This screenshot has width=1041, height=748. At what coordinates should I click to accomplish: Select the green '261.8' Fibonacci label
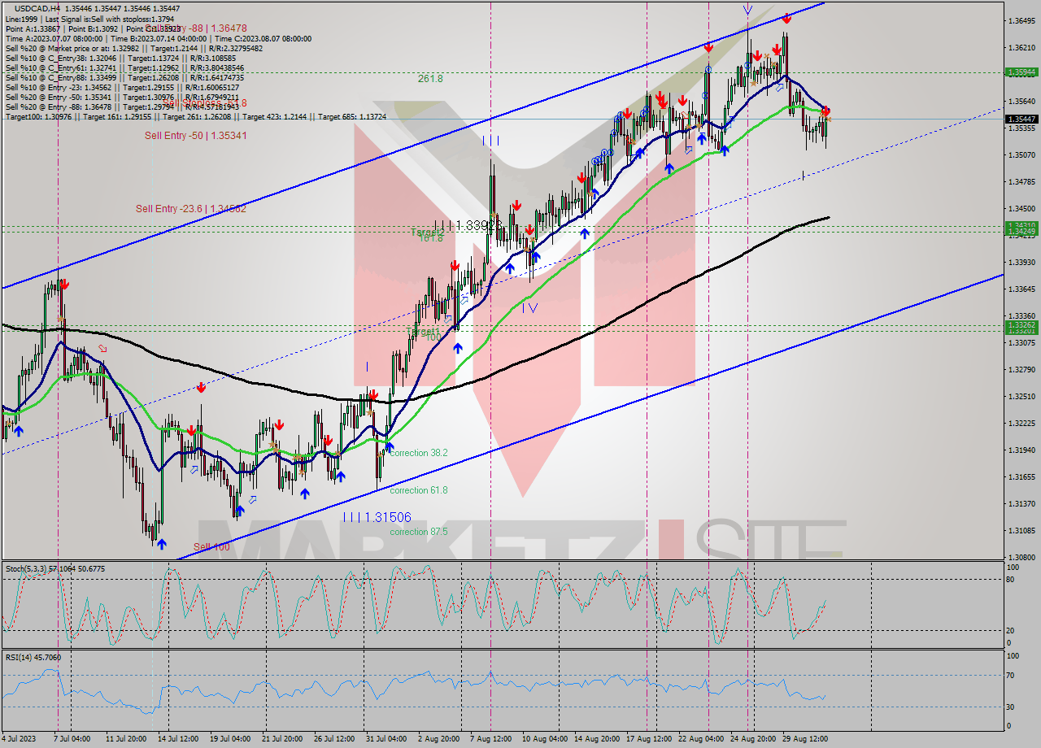click(430, 79)
